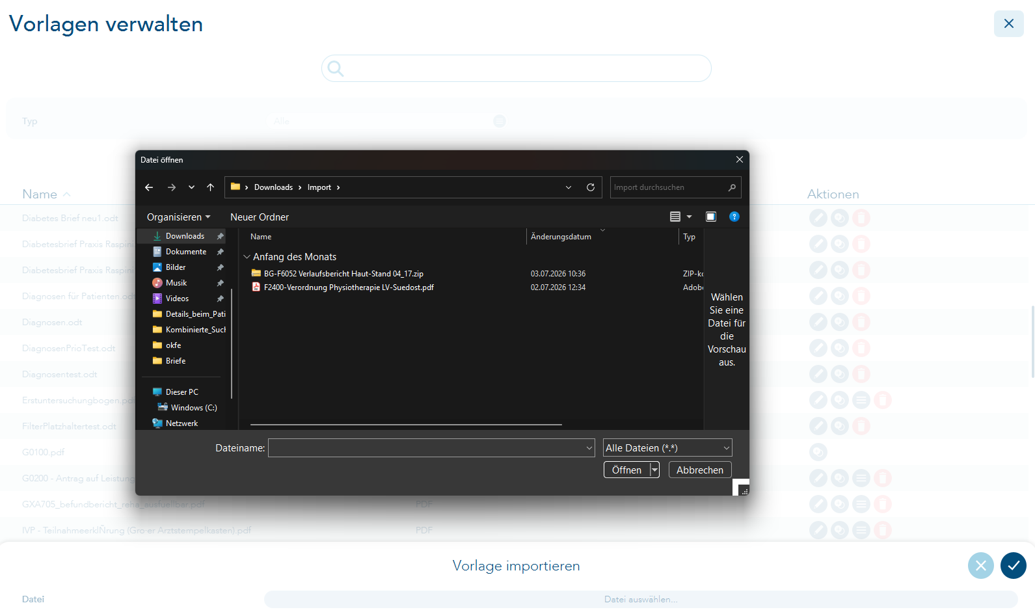Refresh the Import folder listing
The width and height of the screenshot is (1035, 614).
(x=591, y=187)
